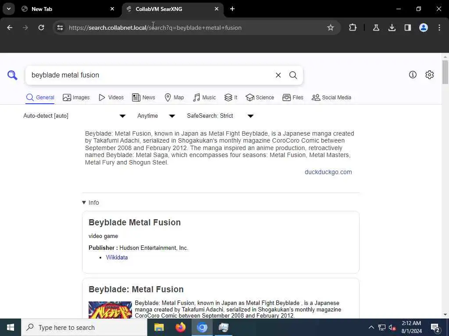Open the tab search chevron
The height and width of the screenshot is (336, 449).
9,9
